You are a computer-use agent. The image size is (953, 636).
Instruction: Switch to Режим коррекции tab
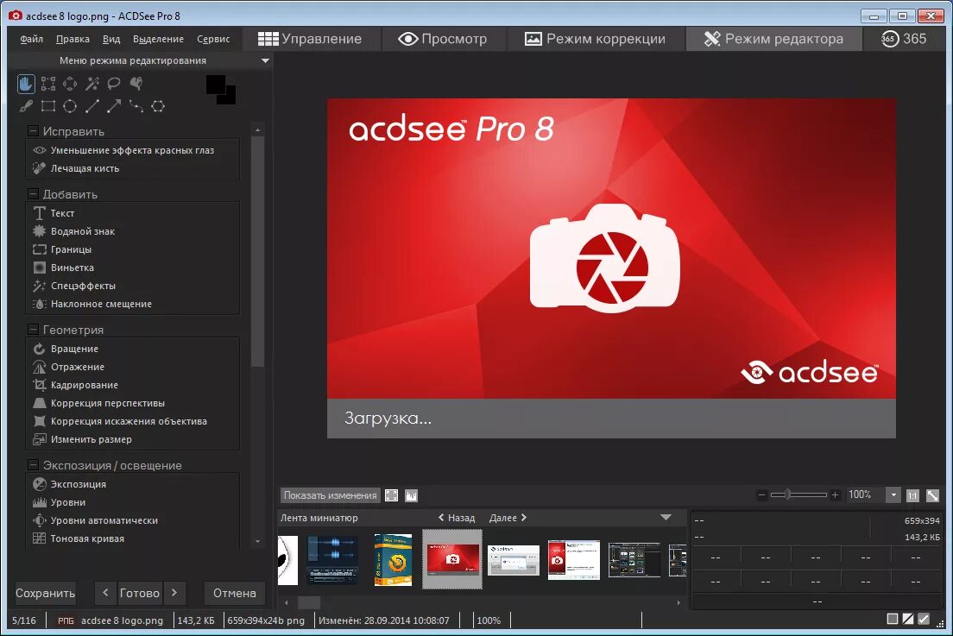click(x=595, y=39)
